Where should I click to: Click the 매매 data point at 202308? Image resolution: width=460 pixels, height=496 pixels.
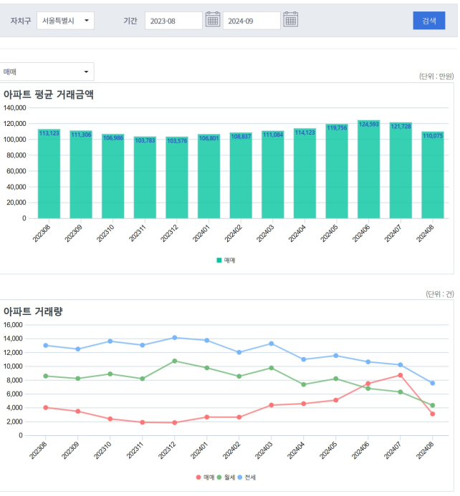point(46,408)
